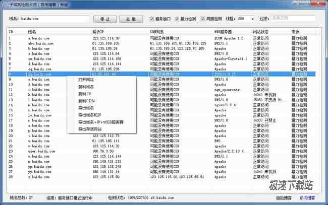Select the cq.baidu.com row
328x205 pixels.
161,69
